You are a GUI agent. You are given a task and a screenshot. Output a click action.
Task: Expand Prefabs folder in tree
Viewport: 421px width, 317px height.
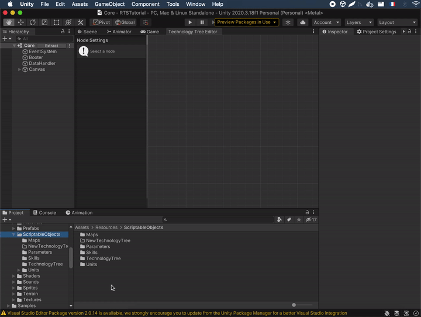[x=13, y=228]
